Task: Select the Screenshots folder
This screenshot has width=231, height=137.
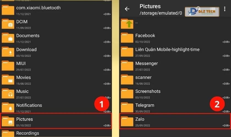Action: pyautogui.click(x=148, y=92)
